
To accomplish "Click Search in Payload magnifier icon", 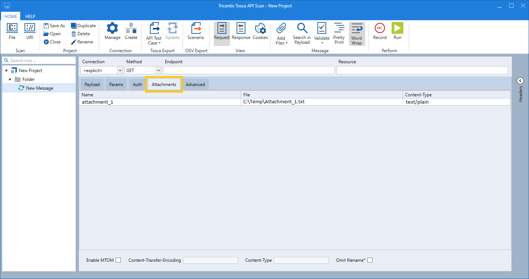I will 302,28.
